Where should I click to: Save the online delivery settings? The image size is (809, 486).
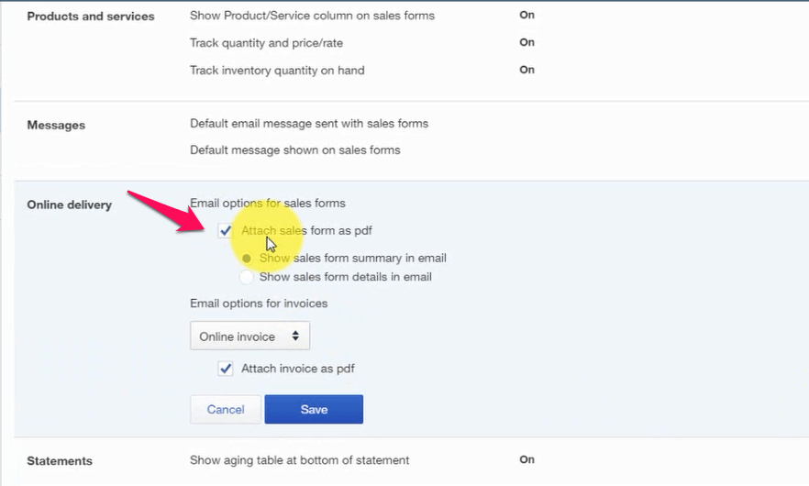(314, 409)
